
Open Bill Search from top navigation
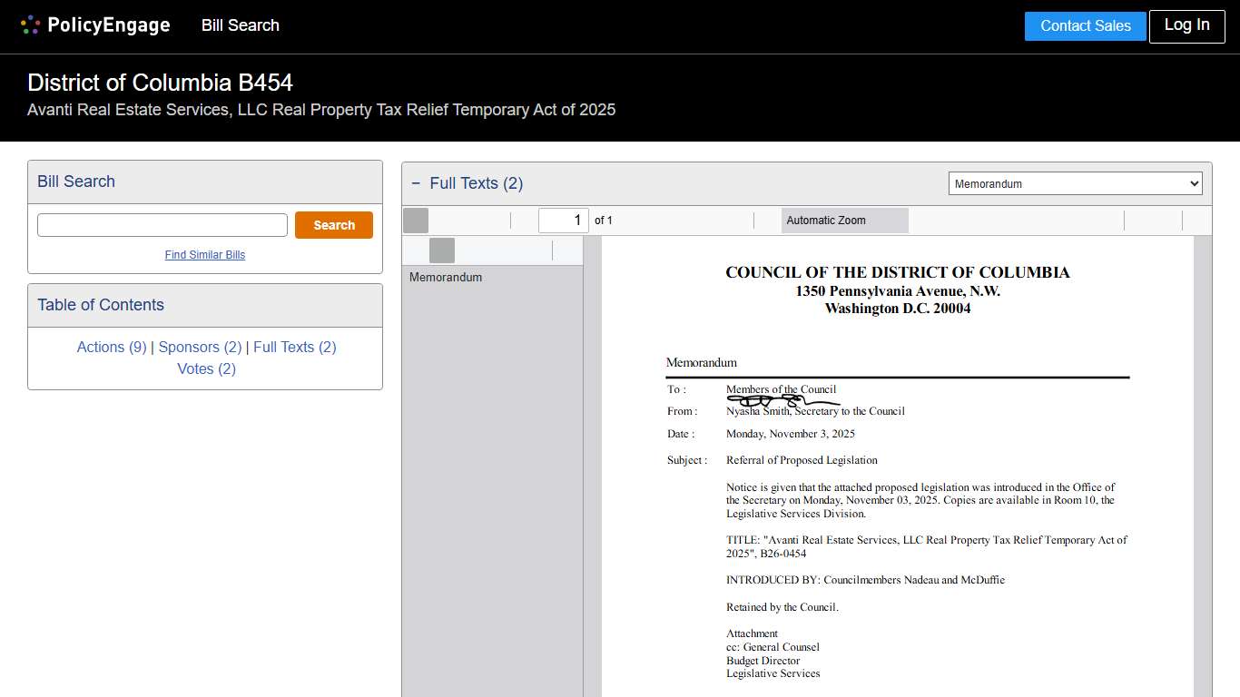pos(240,25)
